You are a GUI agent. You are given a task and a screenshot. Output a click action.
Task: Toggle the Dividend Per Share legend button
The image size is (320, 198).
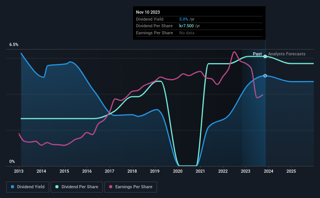click(x=77, y=187)
